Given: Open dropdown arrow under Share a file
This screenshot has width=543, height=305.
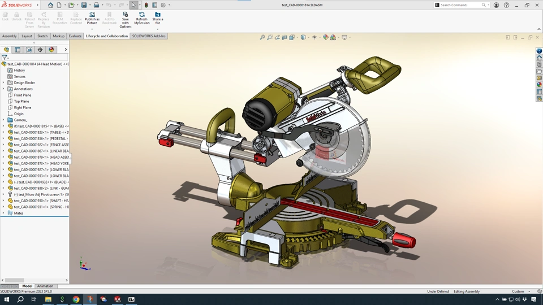Looking at the screenshot, I should [x=158, y=29].
